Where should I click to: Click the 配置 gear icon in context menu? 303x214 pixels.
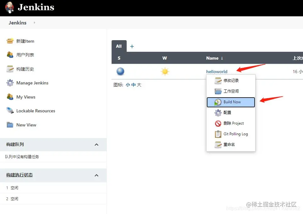(x=218, y=113)
